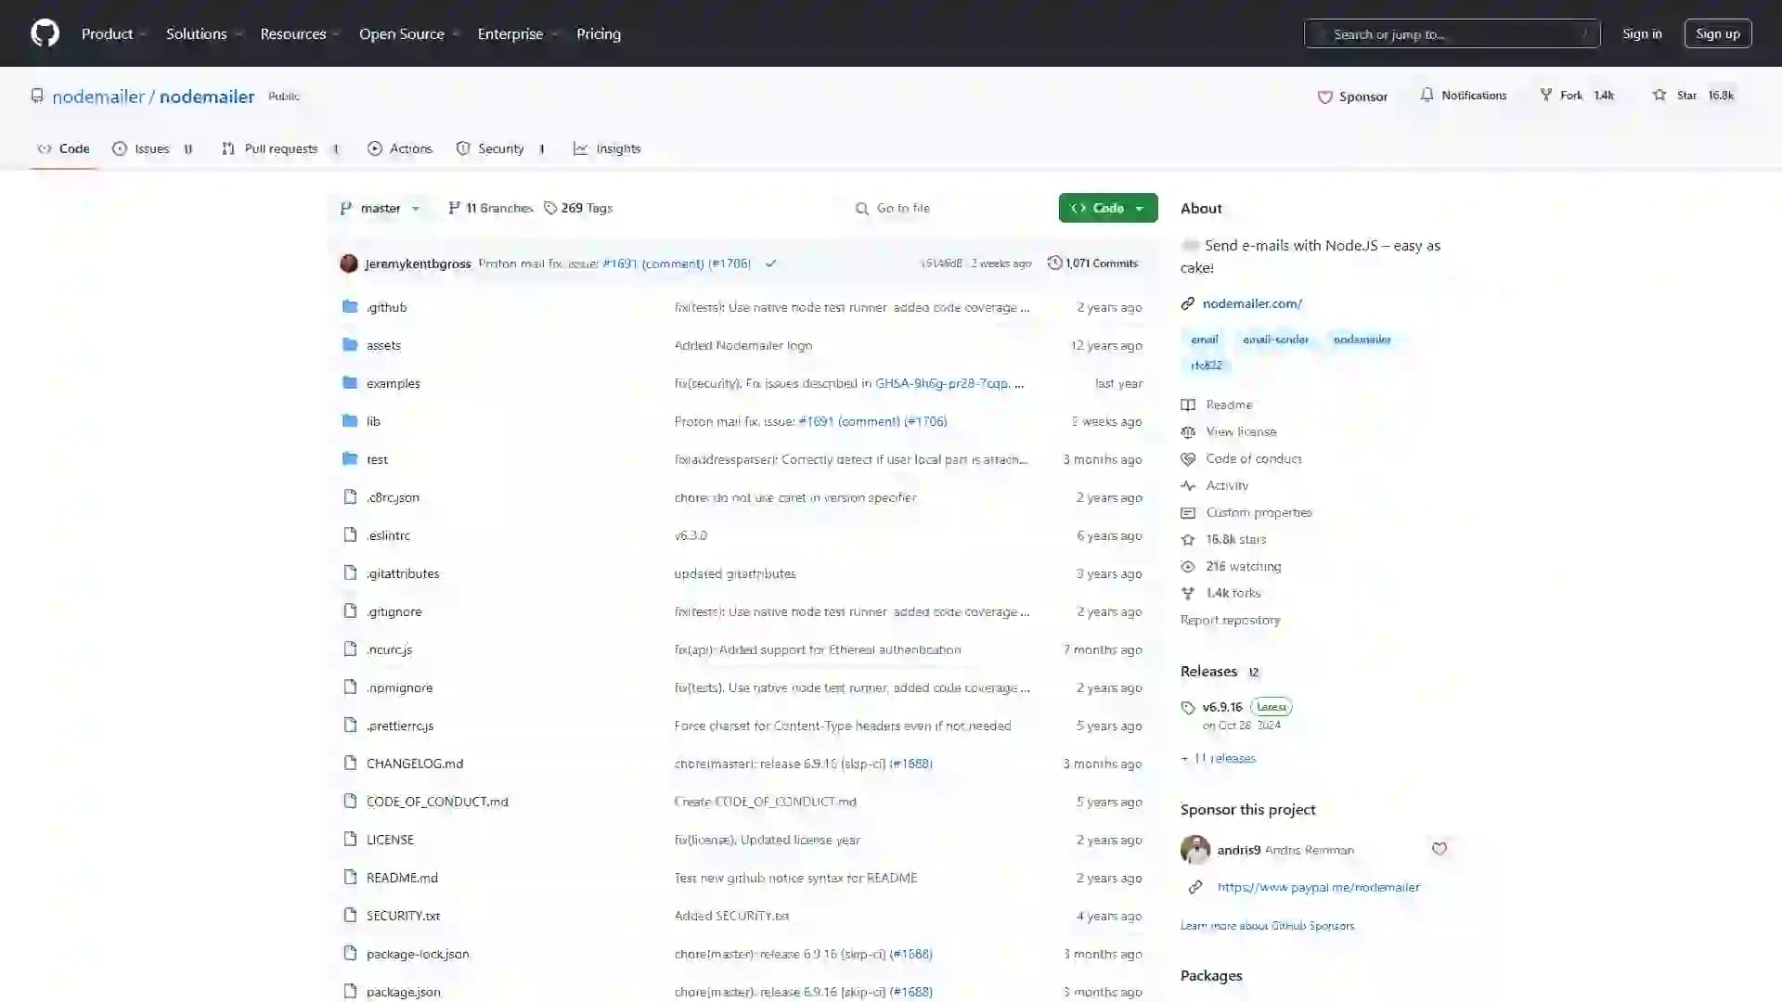This screenshot has height=1002, width=1782.
Task: Select the Issues tab
Action: [x=150, y=148]
